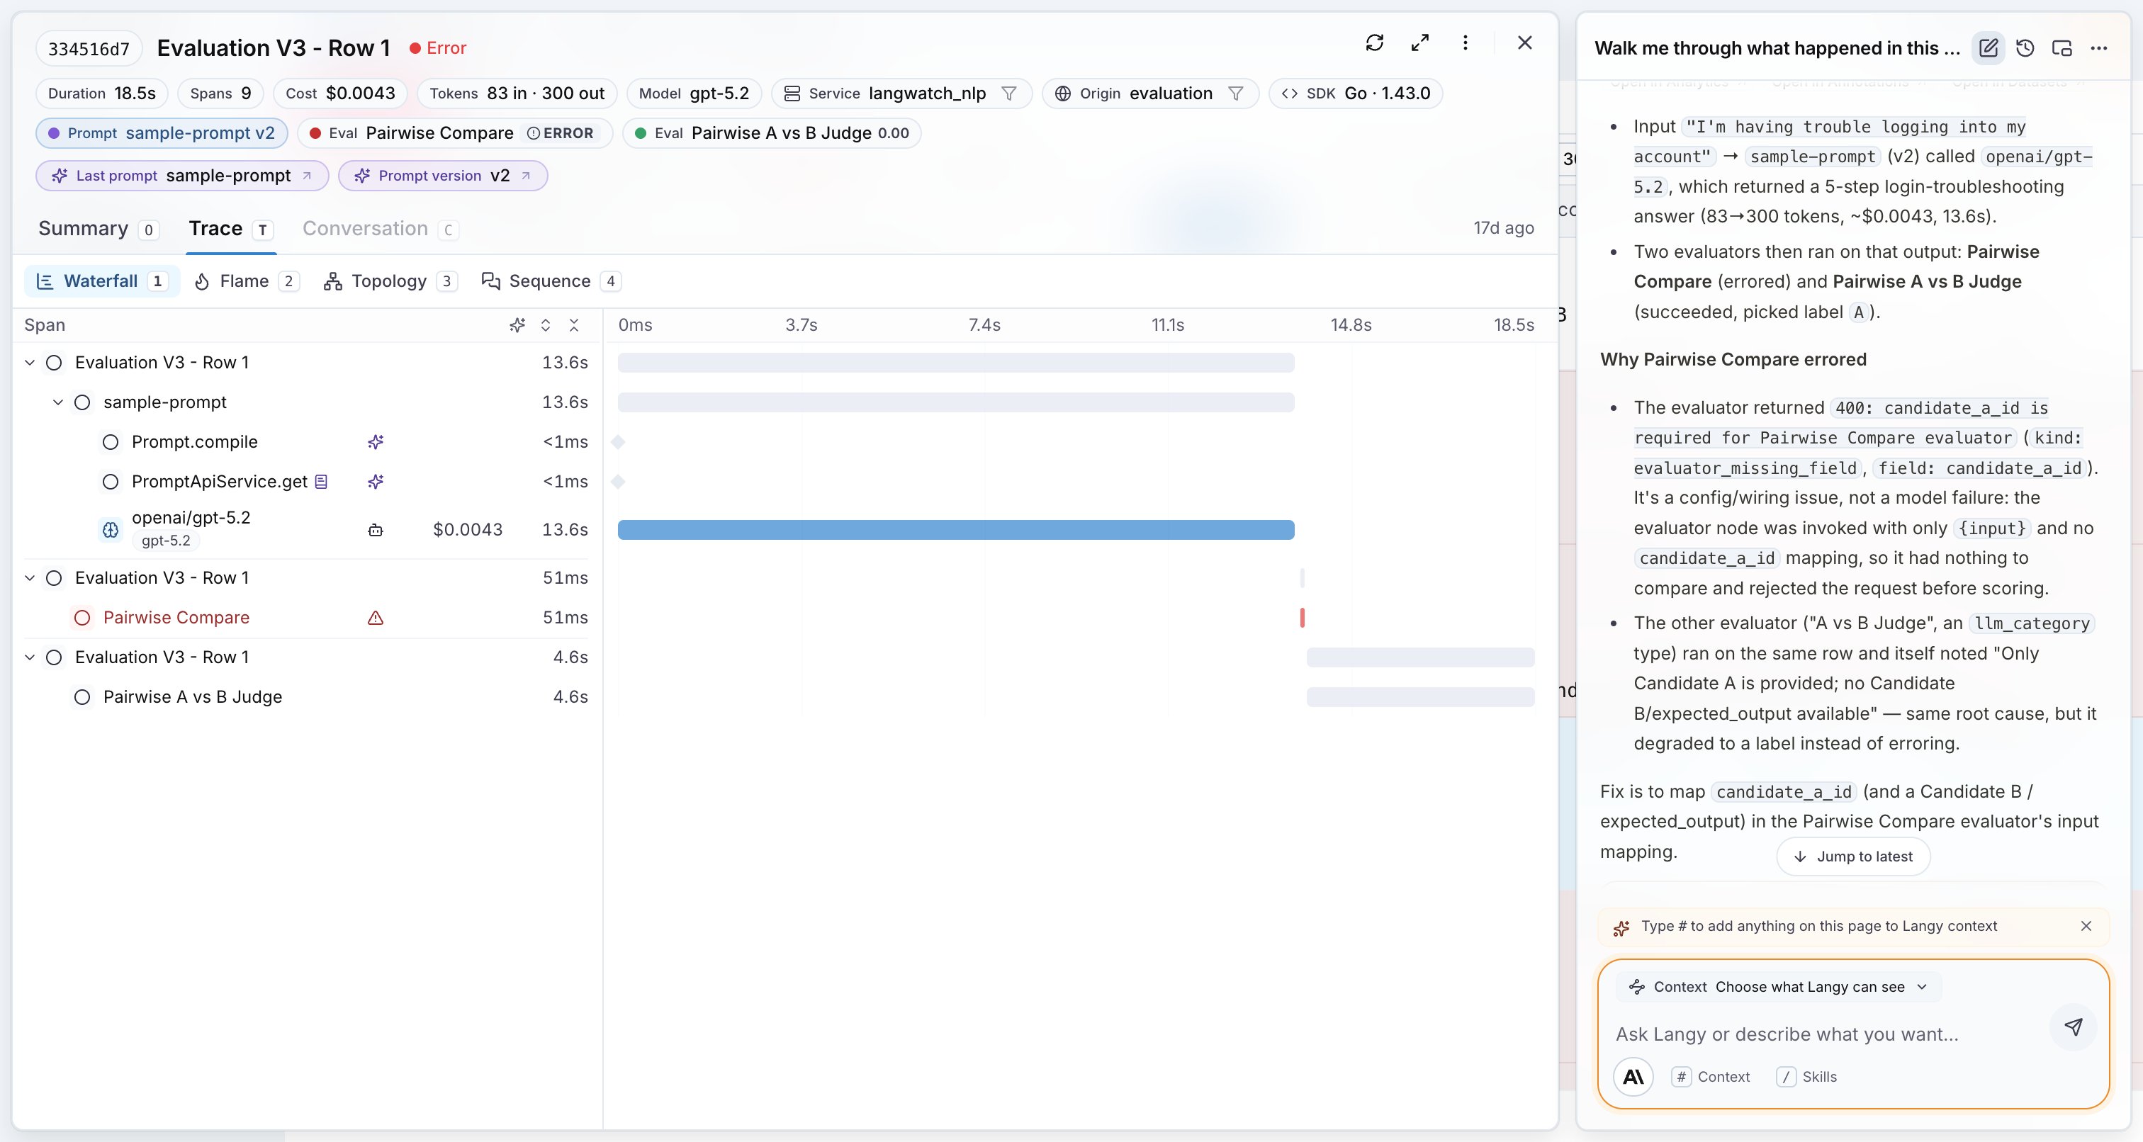
Task: Select the Prompt.compile span
Action: point(306,441)
